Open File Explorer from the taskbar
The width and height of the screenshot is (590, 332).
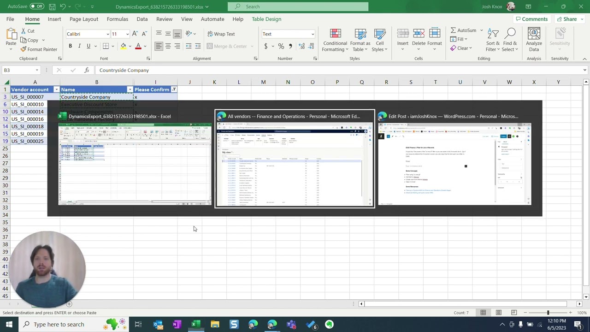coord(215,324)
